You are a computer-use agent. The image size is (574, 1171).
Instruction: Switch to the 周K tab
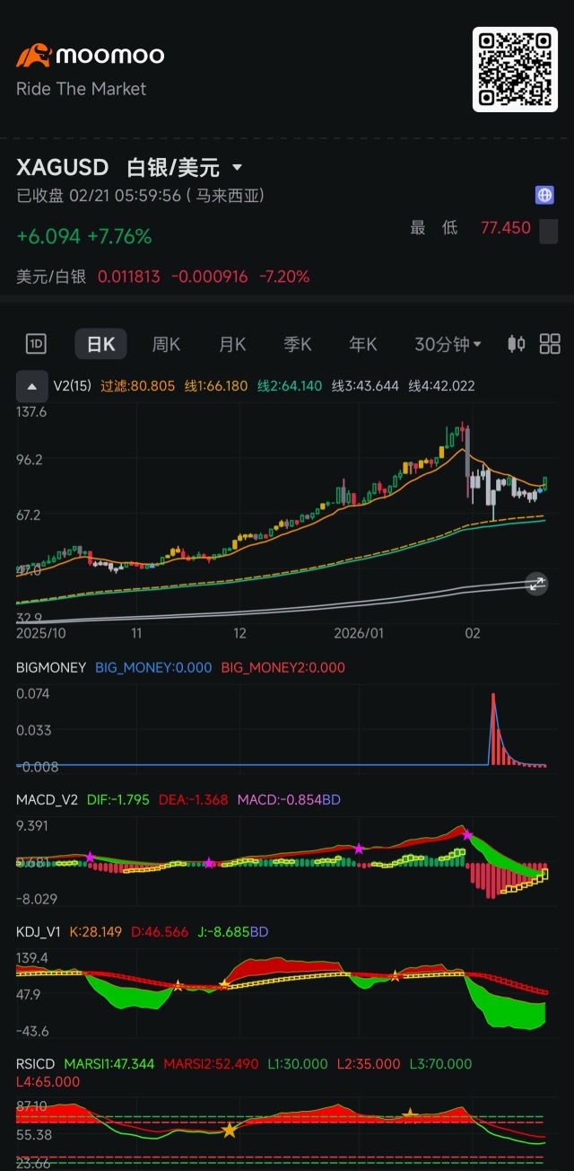point(166,344)
